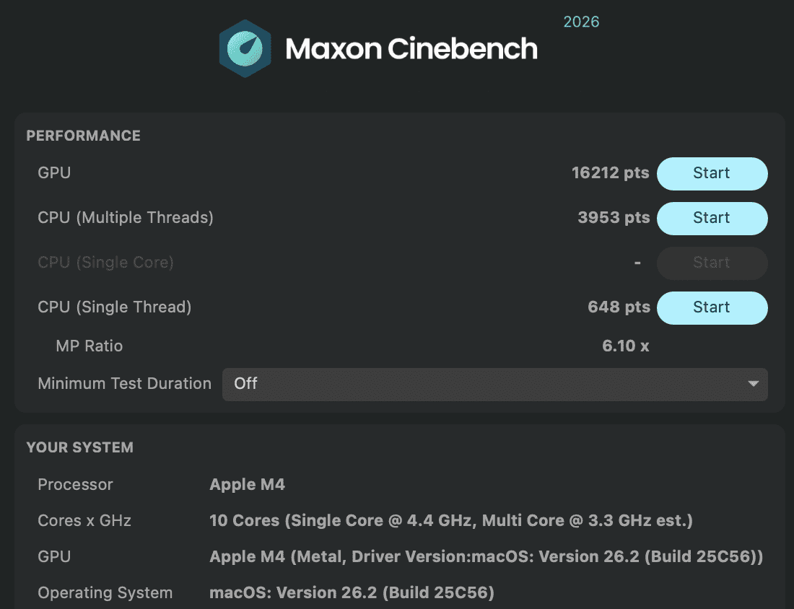
Task: Click the Cinebench hexagon logo icon
Action: tap(245, 48)
